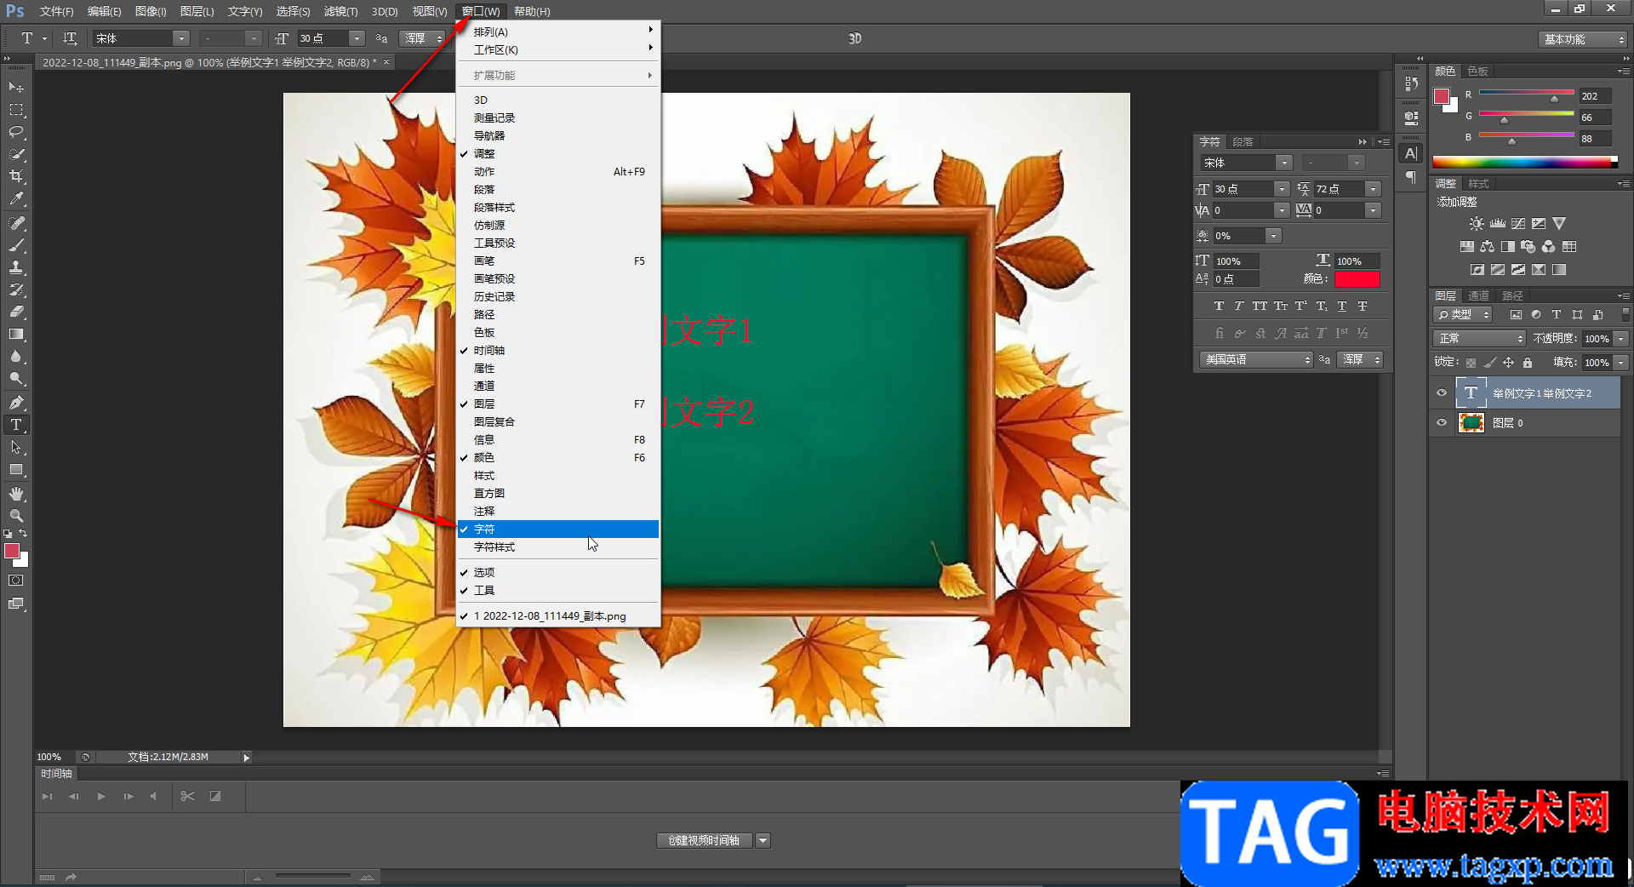Image resolution: width=1634 pixels, height=887 pixels.
Task: Switch to the 通道 tab
Action: tap(1479, 295)
